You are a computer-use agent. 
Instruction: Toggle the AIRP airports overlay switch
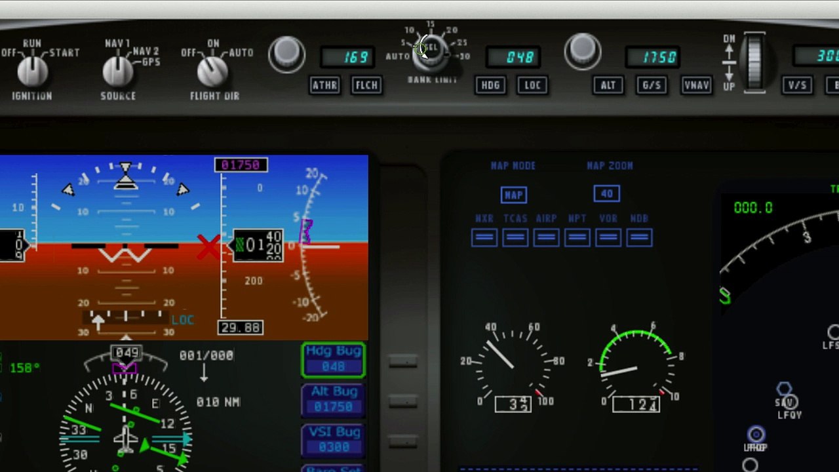click(546, 237)
